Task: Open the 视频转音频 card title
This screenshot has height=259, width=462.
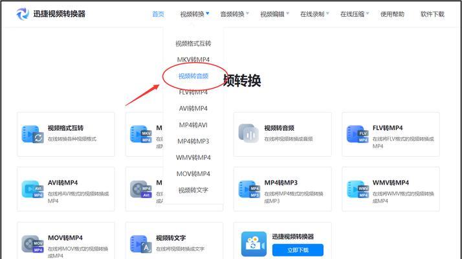Action: tap(280, 128)
